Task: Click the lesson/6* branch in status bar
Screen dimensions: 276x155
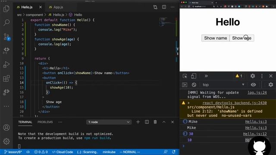Action: pyautogui.click(x=13, y=152)
